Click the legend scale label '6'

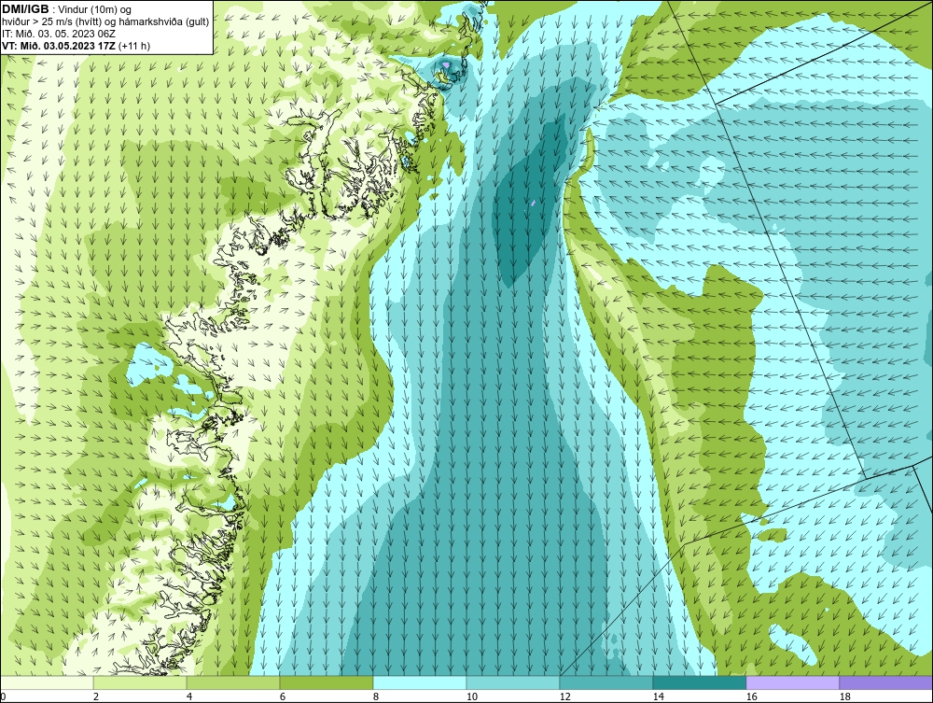[x=282, y=696]
